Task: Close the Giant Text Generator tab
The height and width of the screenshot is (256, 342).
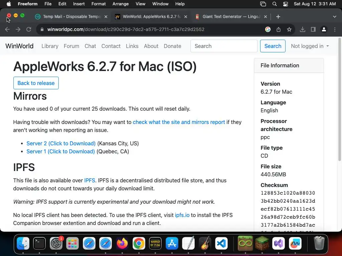Action: 266,17
